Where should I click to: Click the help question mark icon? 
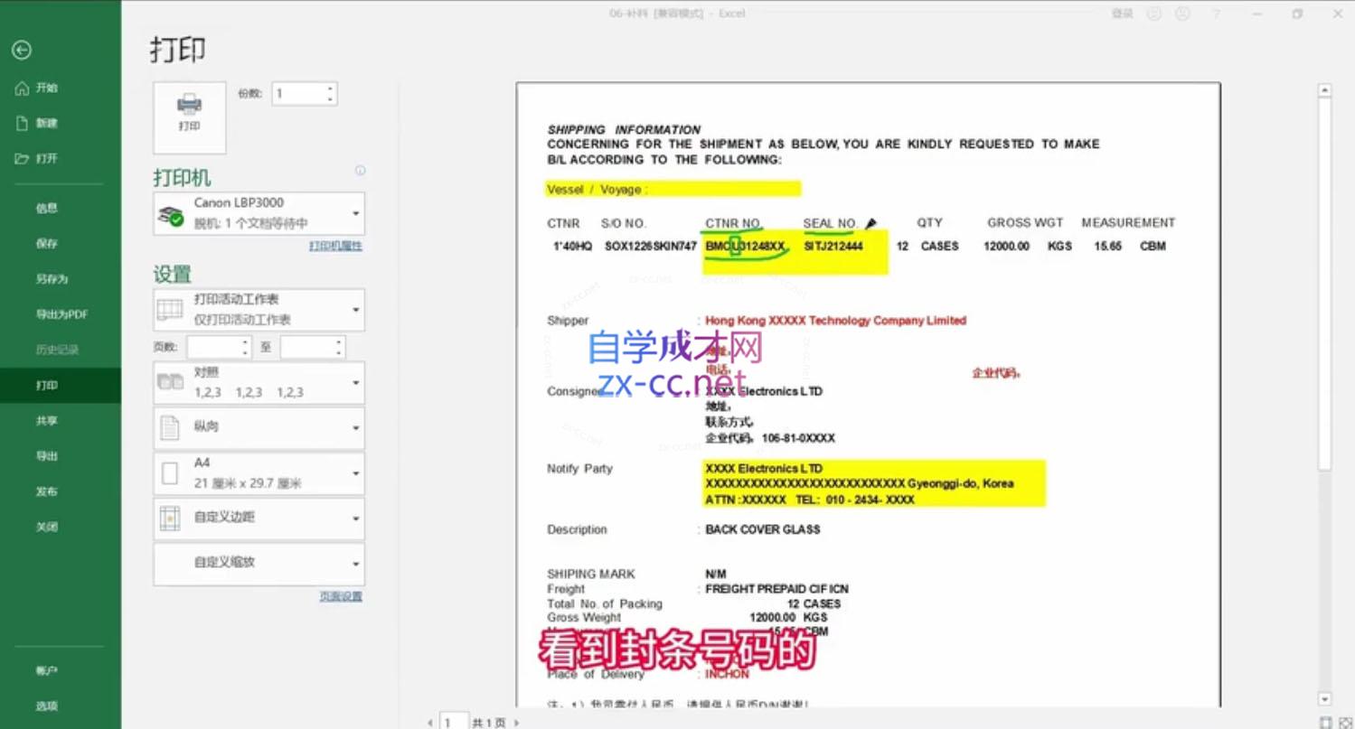tap(1216, 14)
